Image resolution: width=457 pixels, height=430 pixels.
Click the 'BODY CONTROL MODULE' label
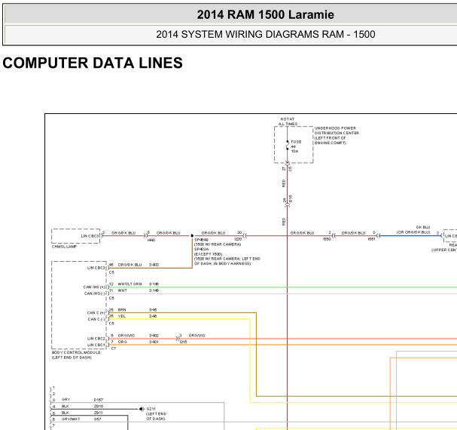point(76,352)
